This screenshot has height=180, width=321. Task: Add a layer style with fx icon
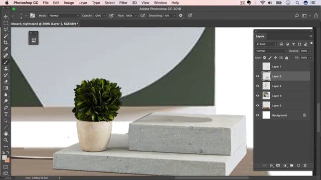pos(271,165)
